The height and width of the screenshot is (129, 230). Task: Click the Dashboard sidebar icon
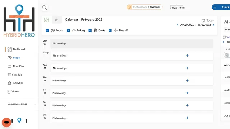pyautogui.click(x=10, y=49)
